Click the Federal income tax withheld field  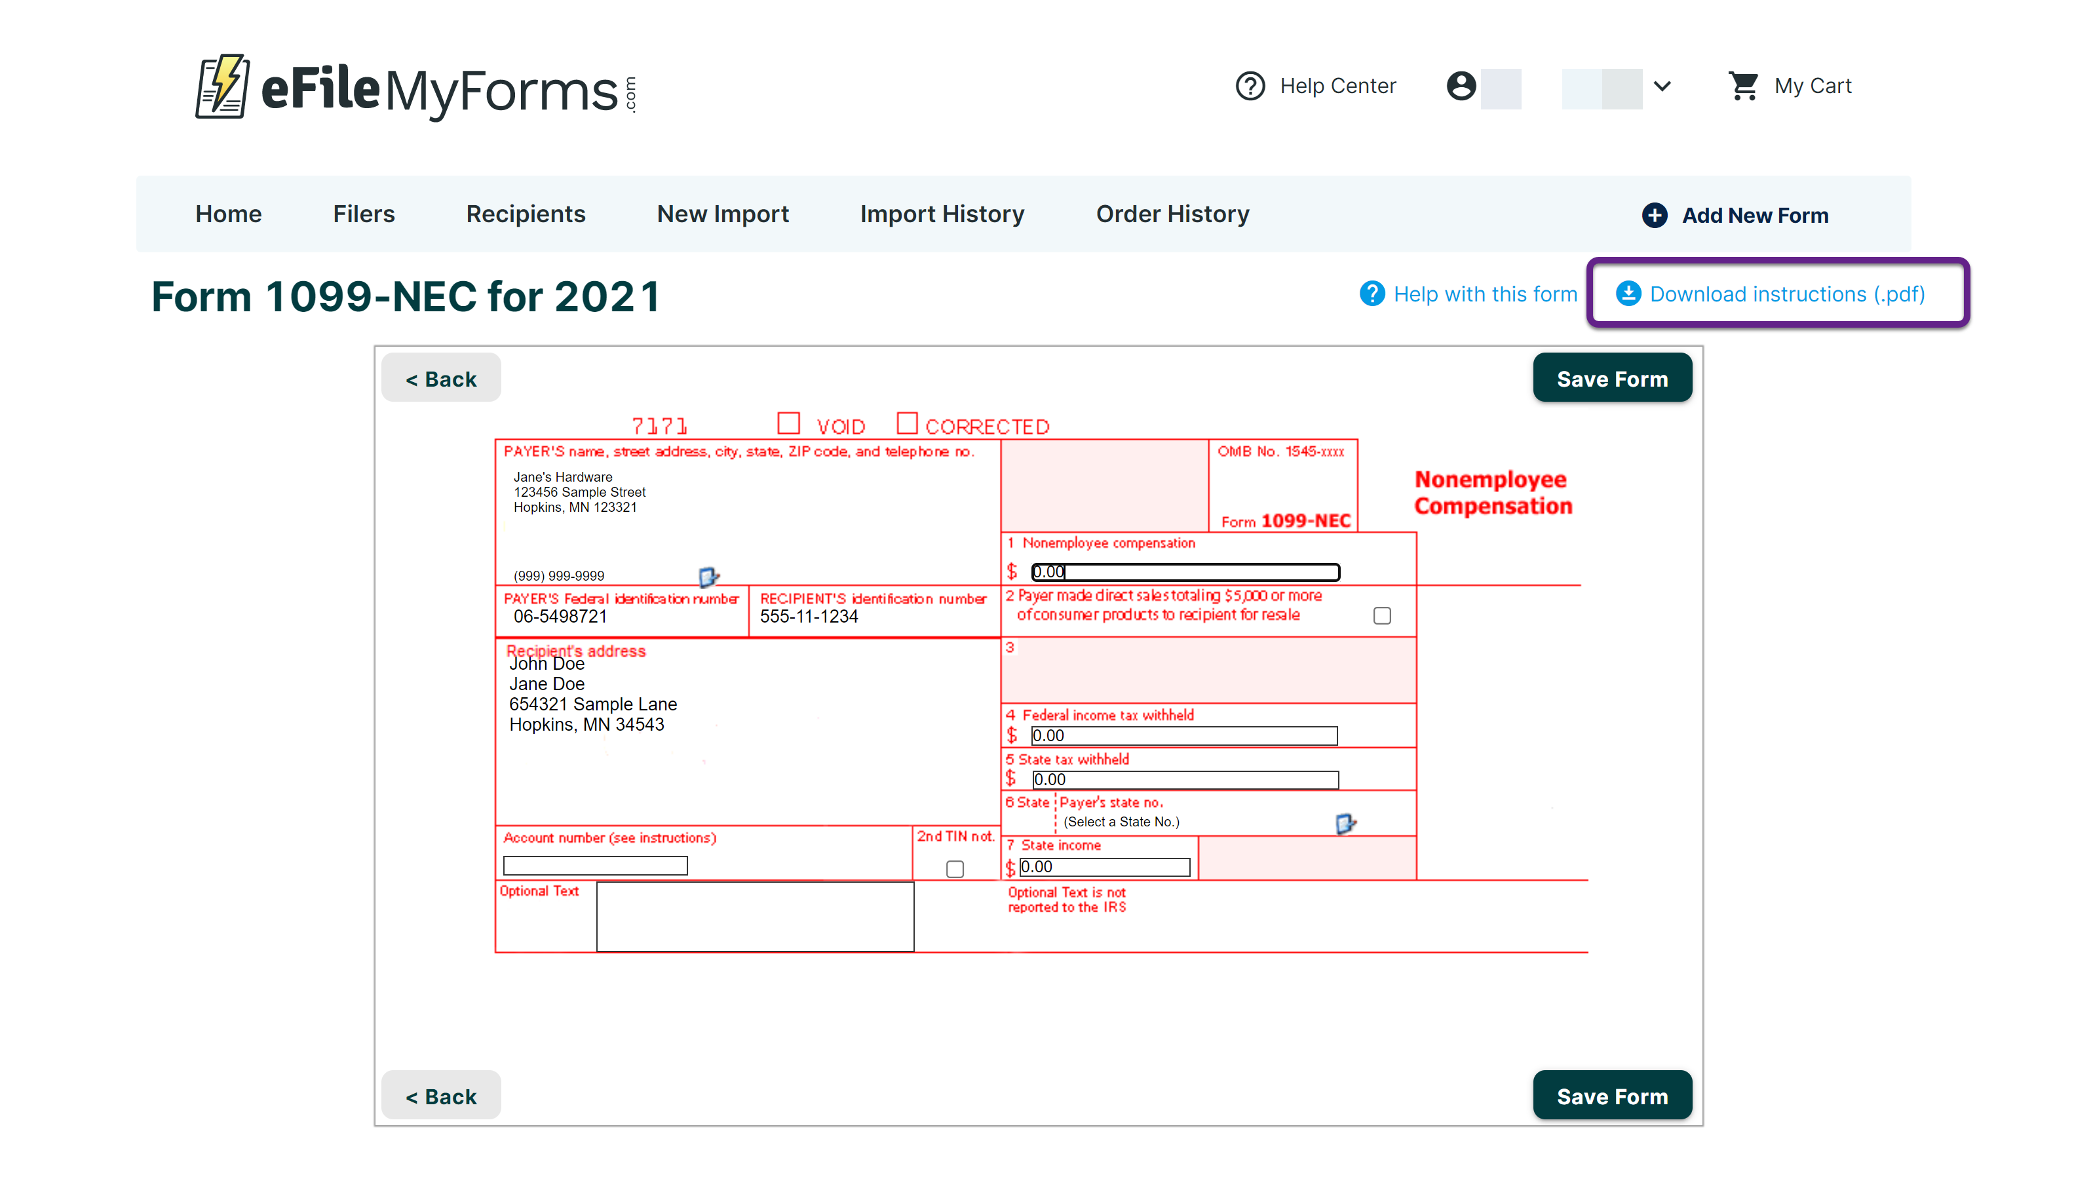point(1183,736)
